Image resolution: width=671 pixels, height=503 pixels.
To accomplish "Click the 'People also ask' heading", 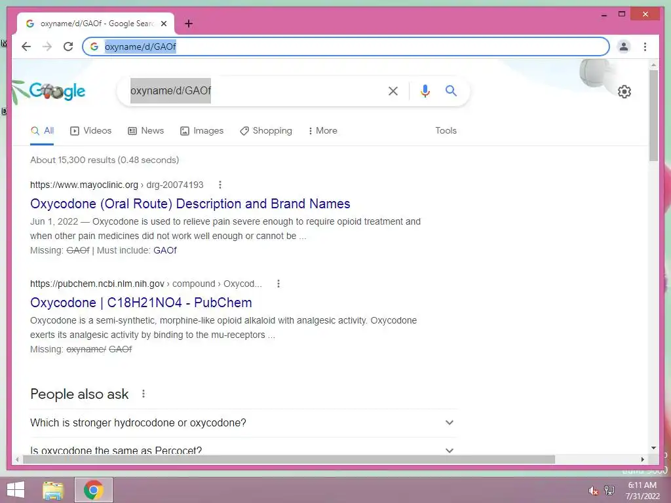I will [79, 394].
